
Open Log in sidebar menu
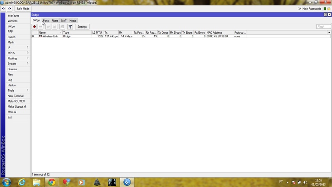[x=18, y=80]
